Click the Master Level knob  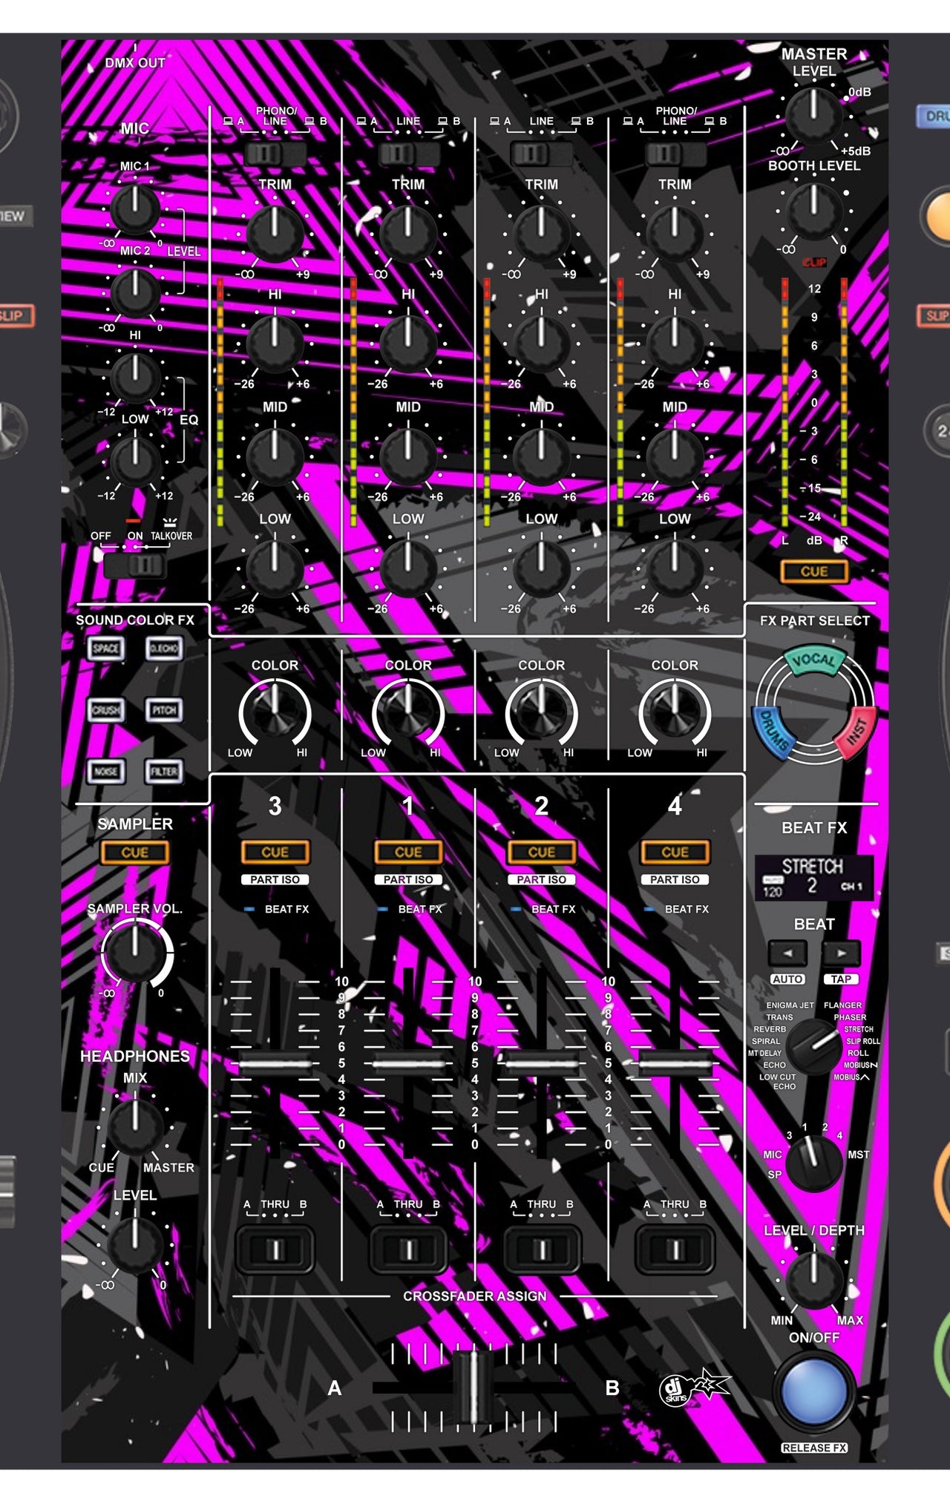point(814,115)
